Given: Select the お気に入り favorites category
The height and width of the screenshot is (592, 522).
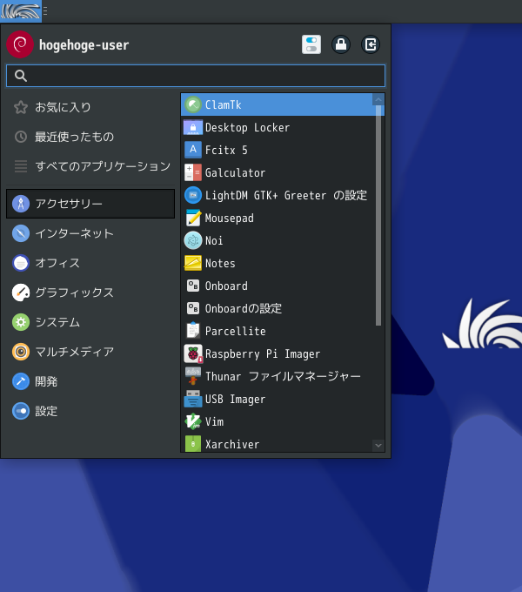Looking at the screenshot, I should [x=90, y=107].
